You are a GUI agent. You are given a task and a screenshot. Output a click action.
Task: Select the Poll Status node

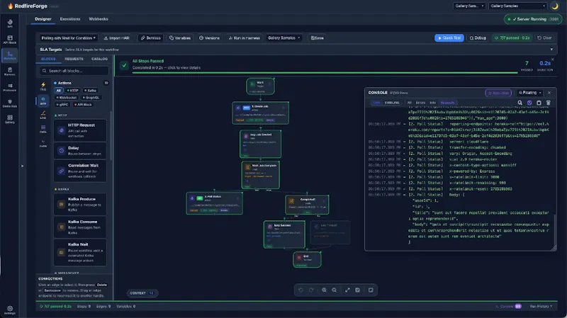click(214, 203)
